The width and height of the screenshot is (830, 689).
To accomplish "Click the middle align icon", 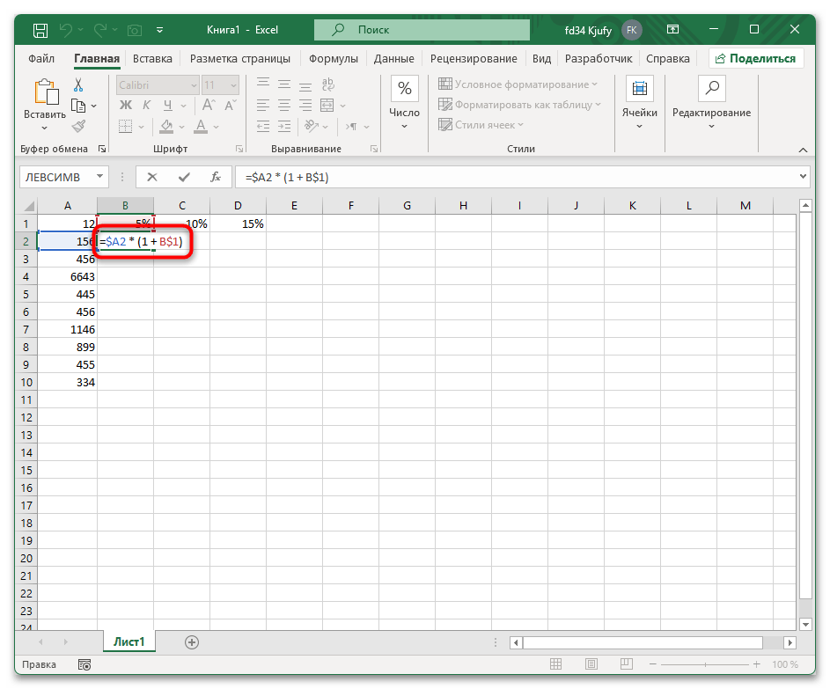I will coord(284,84).
